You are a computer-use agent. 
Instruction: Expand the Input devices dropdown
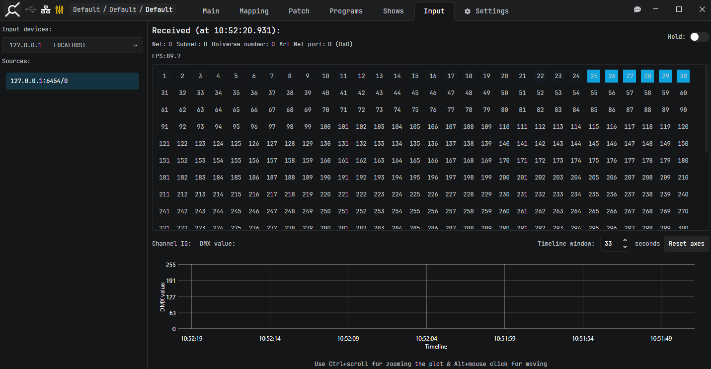[73, 45]
